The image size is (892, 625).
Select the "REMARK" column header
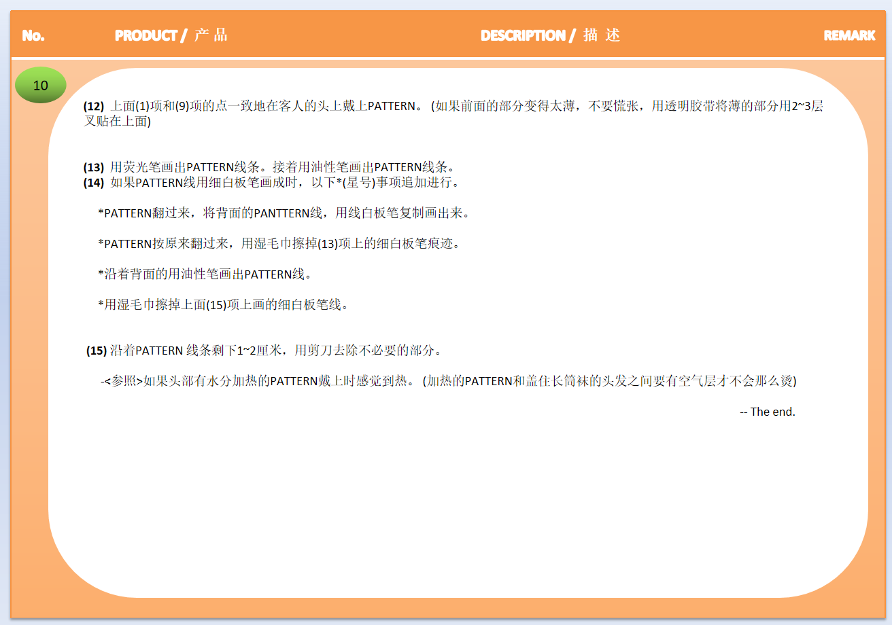tap(849, 35)
